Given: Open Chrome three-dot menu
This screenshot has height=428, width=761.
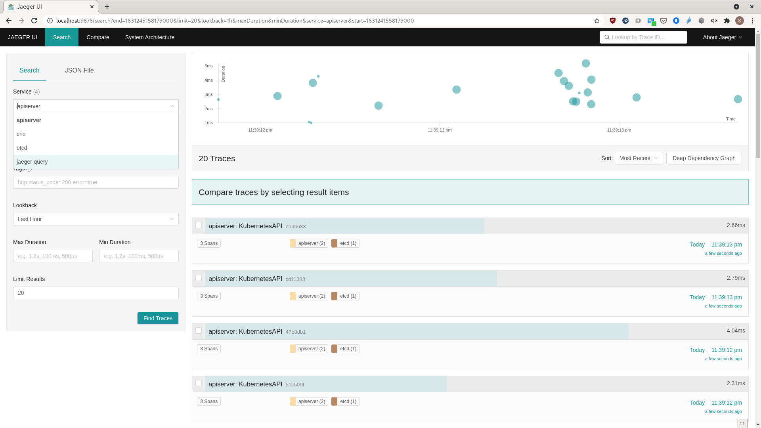Looking at the screenshot, I should click(x=752, y=21).
